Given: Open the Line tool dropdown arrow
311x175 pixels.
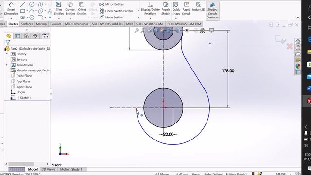Looking at the screenshot, I should (x=27, y=4).
